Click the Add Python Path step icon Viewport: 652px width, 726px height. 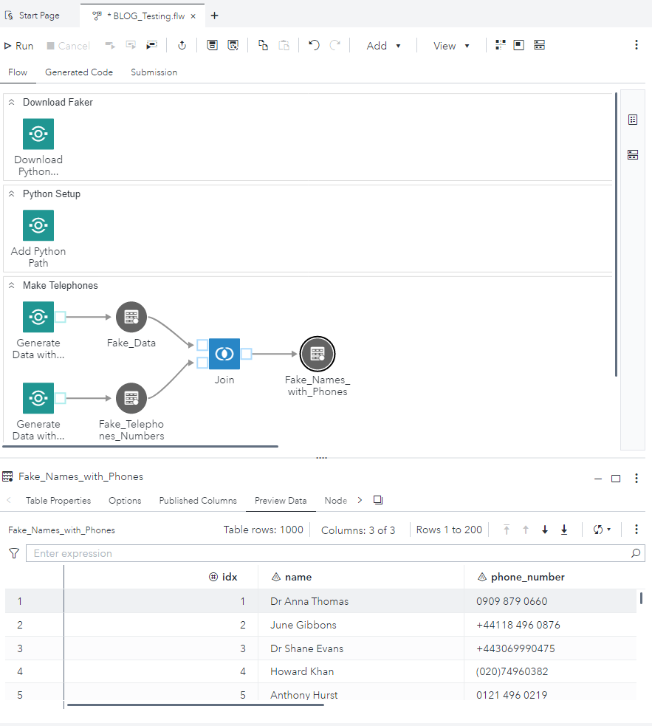pyautogui.click(x=38, y=225)
